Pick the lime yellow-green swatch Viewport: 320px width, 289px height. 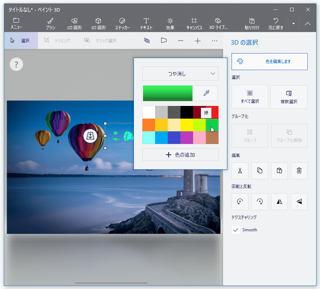coord(199,125)
